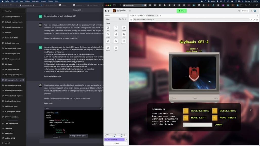Switch to the Shell tab
The height and width of the screenshot is (146, 260).
click(x=141, y=15)
